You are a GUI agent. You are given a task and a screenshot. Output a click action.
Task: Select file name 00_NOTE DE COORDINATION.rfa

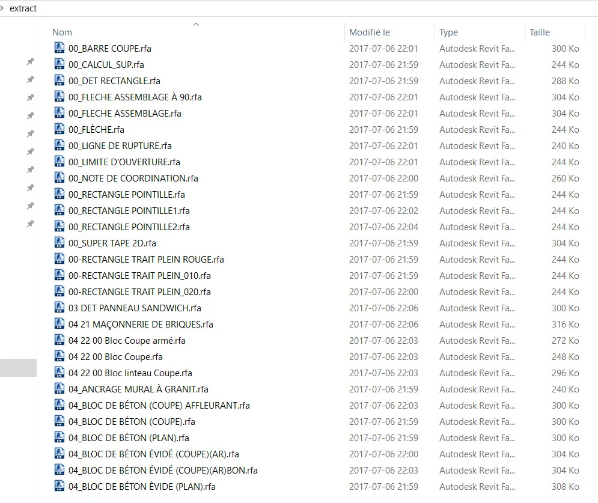pos(133,178)
